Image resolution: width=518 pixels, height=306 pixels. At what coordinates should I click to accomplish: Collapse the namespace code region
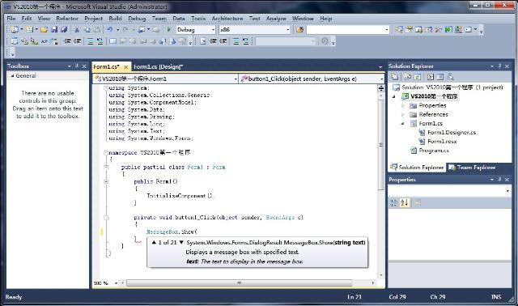[106, 153]
